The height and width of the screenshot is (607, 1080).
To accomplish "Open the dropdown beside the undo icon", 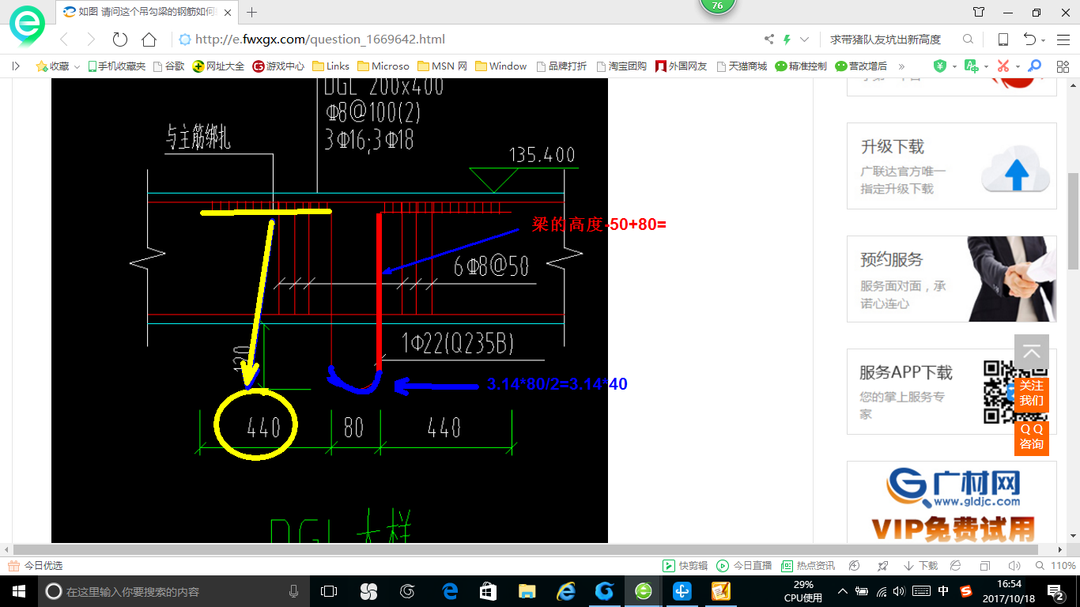I will 1044,40.
